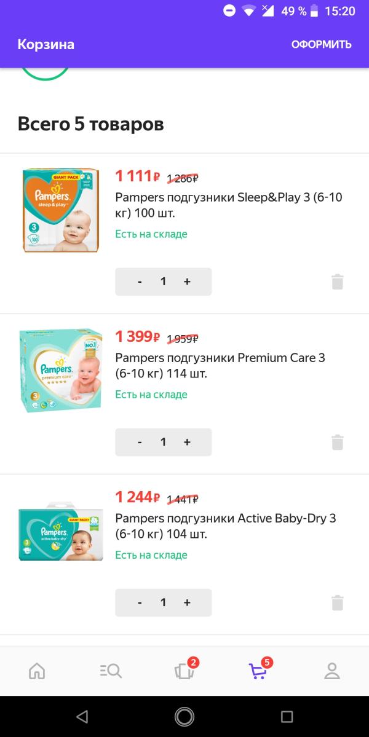
Task: Open Pampers Sleep&Play 3 product title
Action: tap(229, 205)
